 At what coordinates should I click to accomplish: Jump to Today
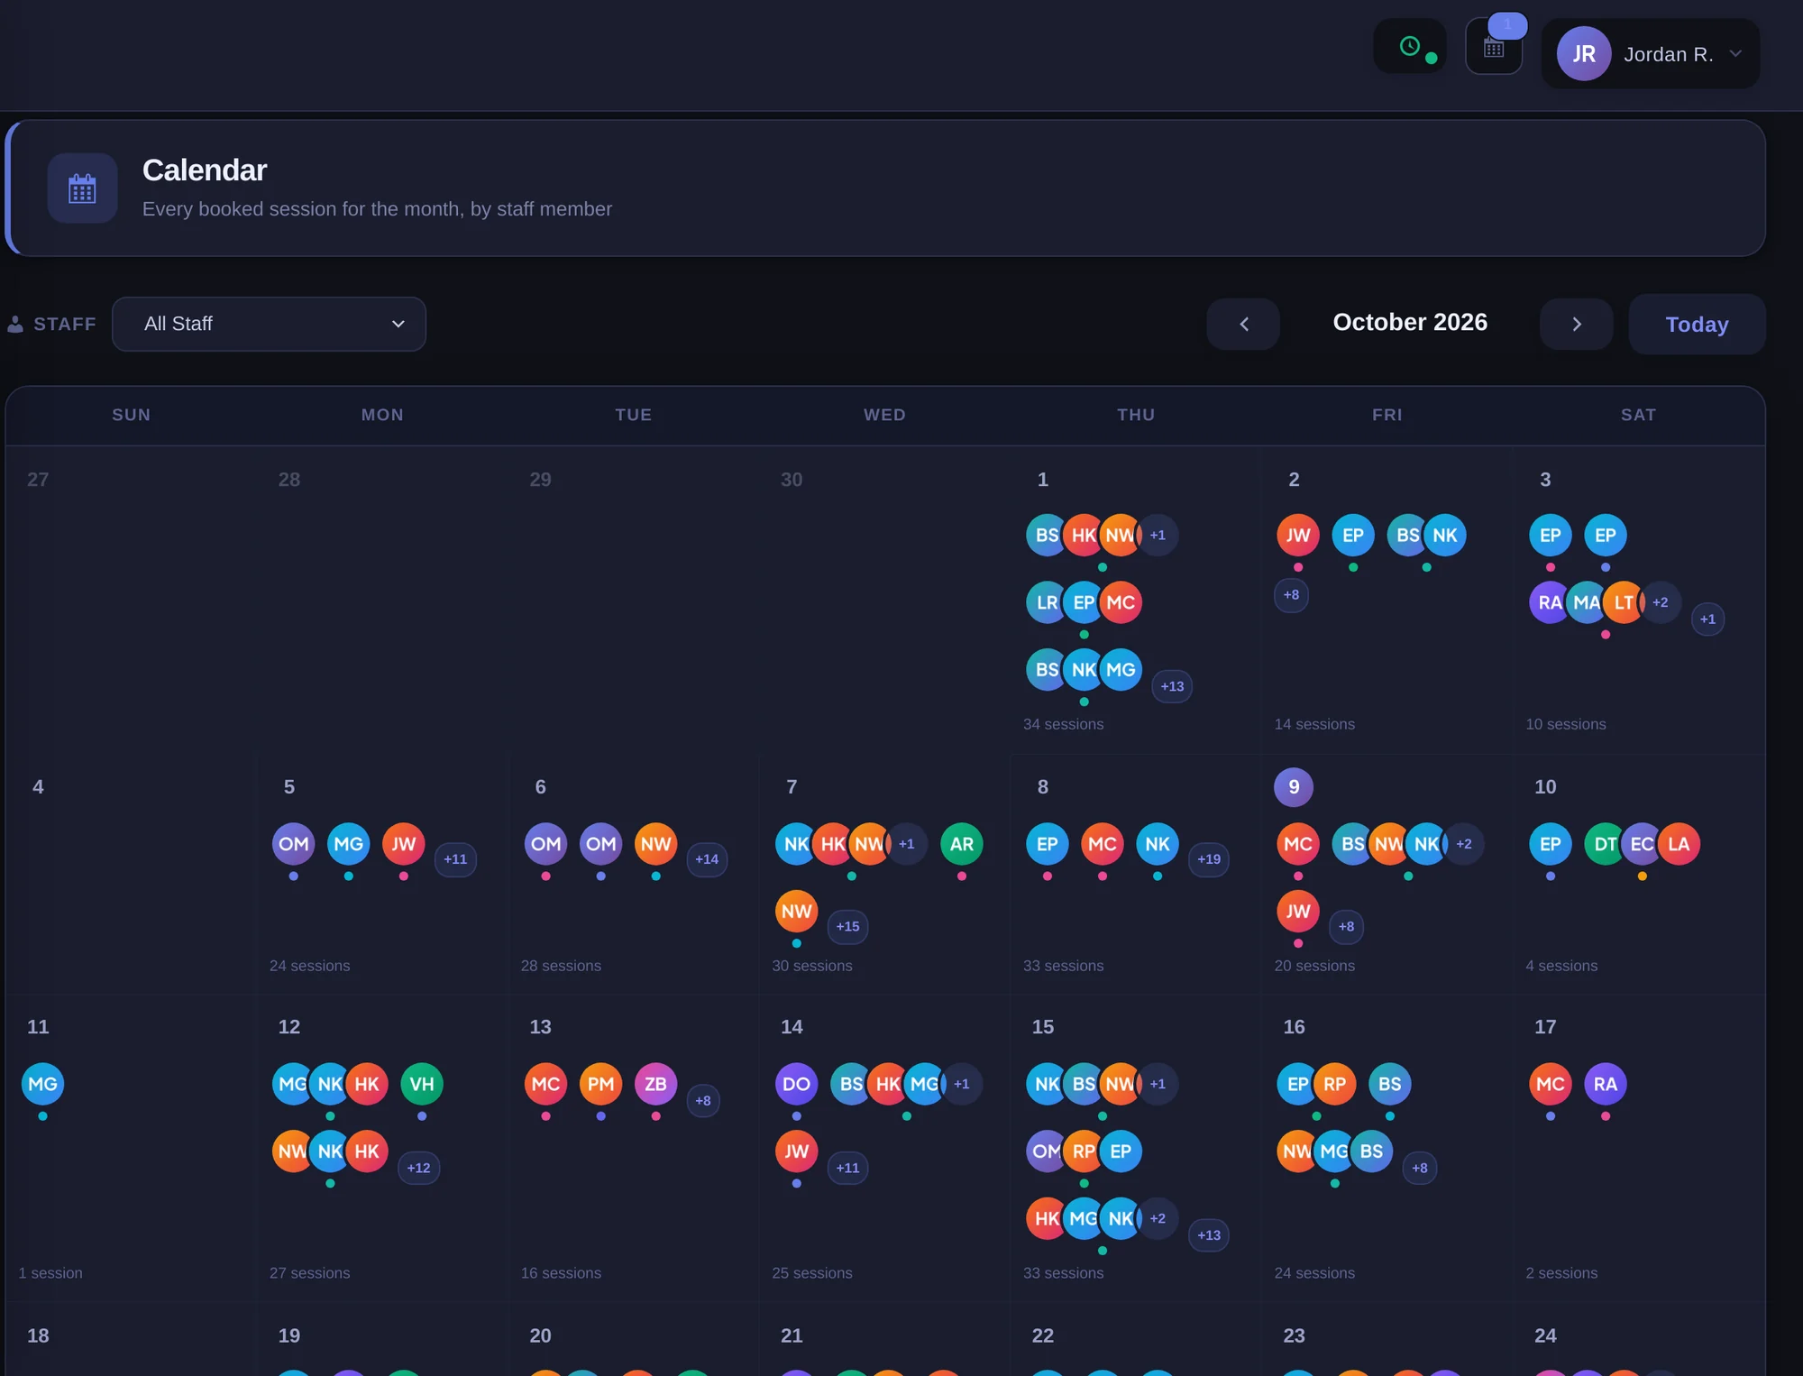(x=1697, y=324)
